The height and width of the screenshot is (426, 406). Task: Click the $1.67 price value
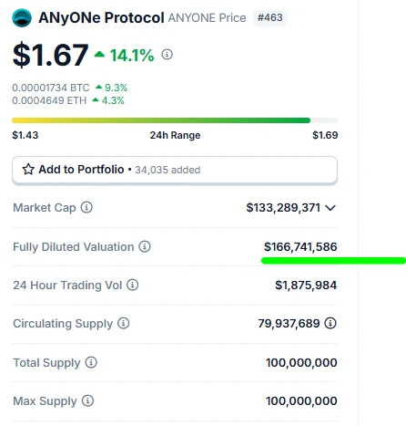(x=50, y=55)
